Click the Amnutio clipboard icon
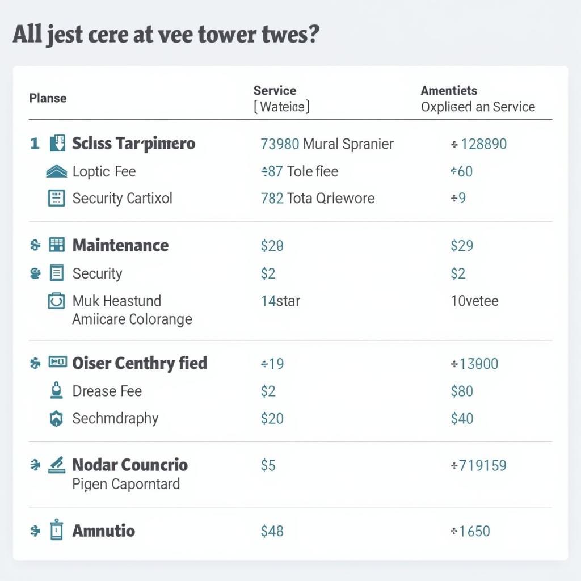 [x=56, y=531]
